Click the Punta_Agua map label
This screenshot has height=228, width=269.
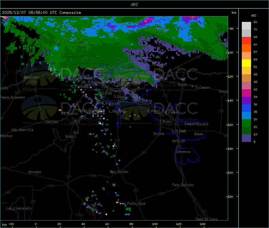click(136, 203)
